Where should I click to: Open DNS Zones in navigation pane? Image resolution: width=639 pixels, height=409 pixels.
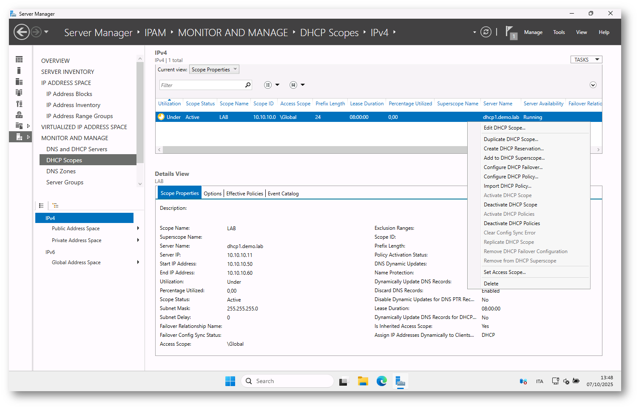point(61,171)
